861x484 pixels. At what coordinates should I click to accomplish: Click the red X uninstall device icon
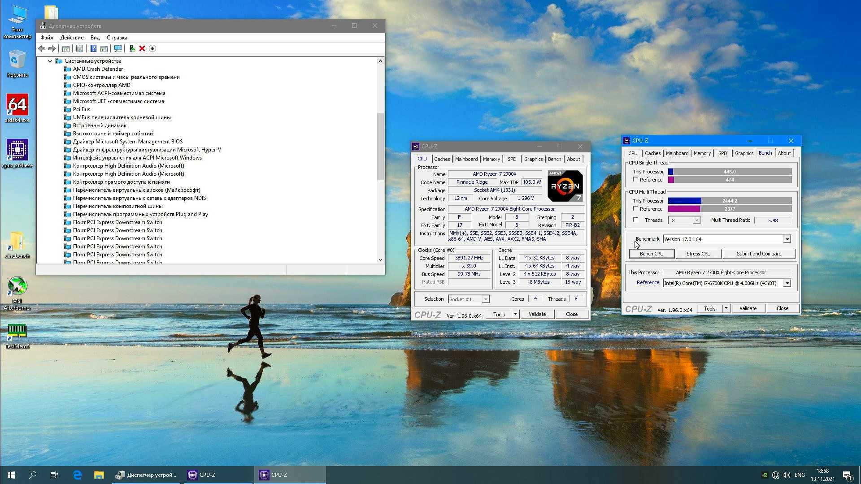[142, 48]
